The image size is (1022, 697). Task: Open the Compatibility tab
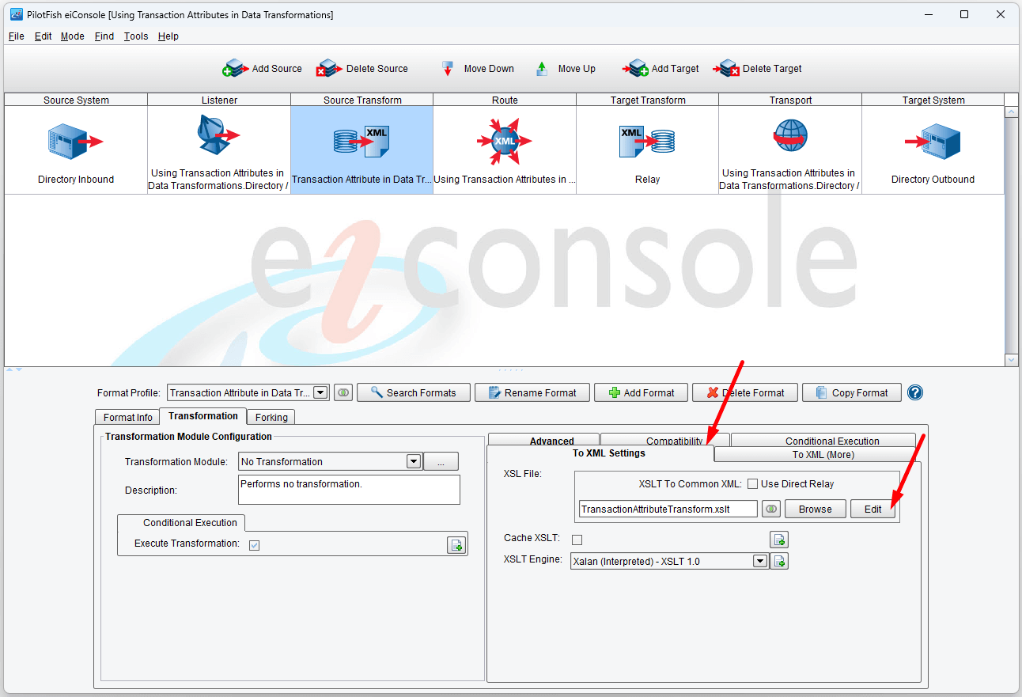point(665,441)
